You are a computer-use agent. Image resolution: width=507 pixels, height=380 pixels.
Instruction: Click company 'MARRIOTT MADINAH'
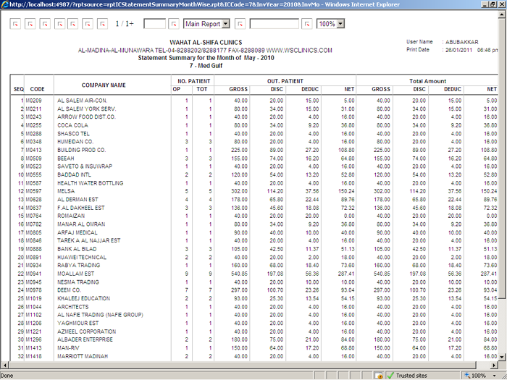(x=83, y=356)
